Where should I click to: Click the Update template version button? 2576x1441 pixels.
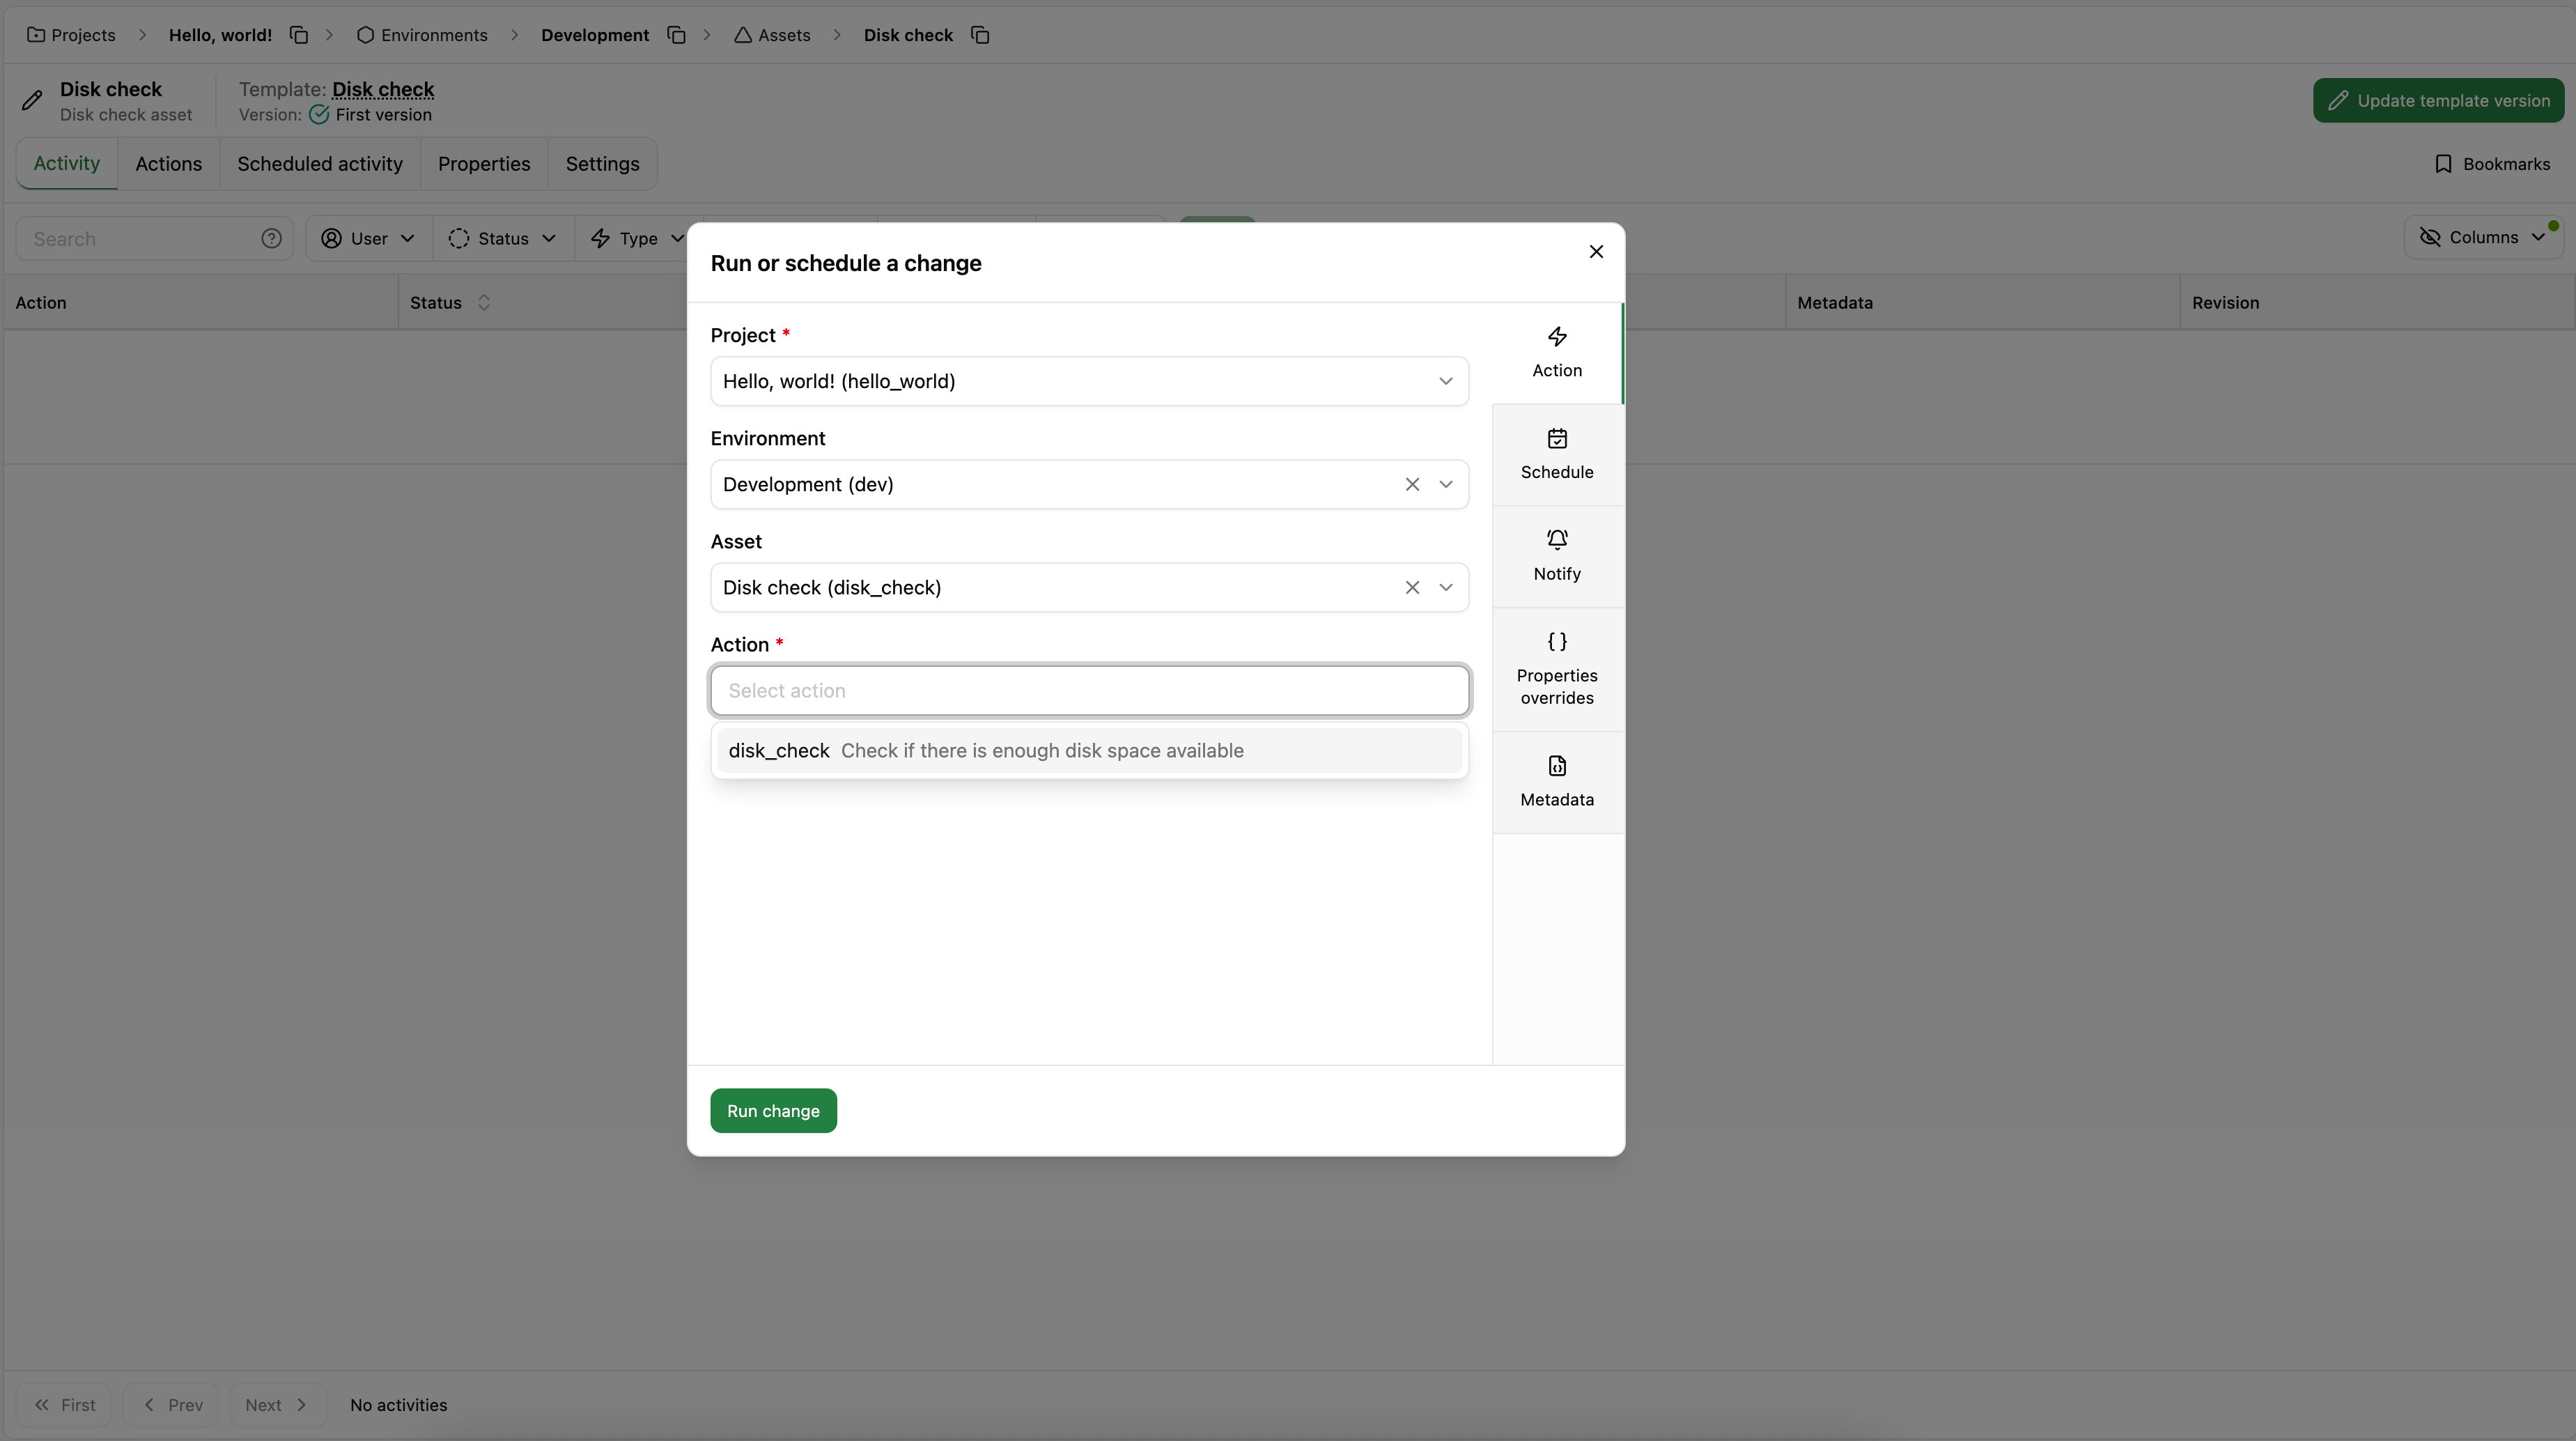pyautogui.click(x=2438, y=100)
